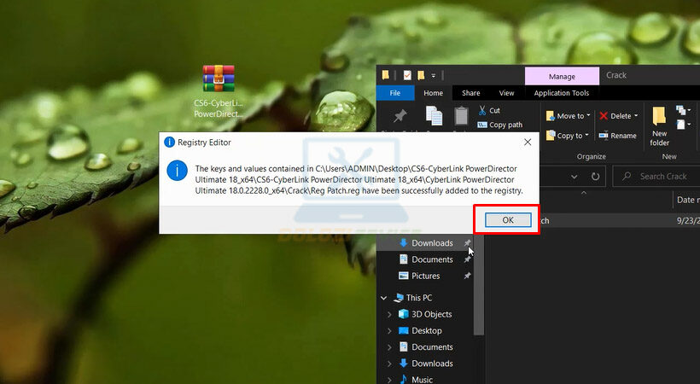Click the Copy documents icon in ribbon
Screen dimensions: 700x384
[x=434, y=115]
